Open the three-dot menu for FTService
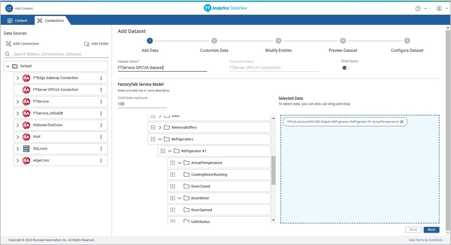This screenshot has width=451, height=245. coord(101,101)
